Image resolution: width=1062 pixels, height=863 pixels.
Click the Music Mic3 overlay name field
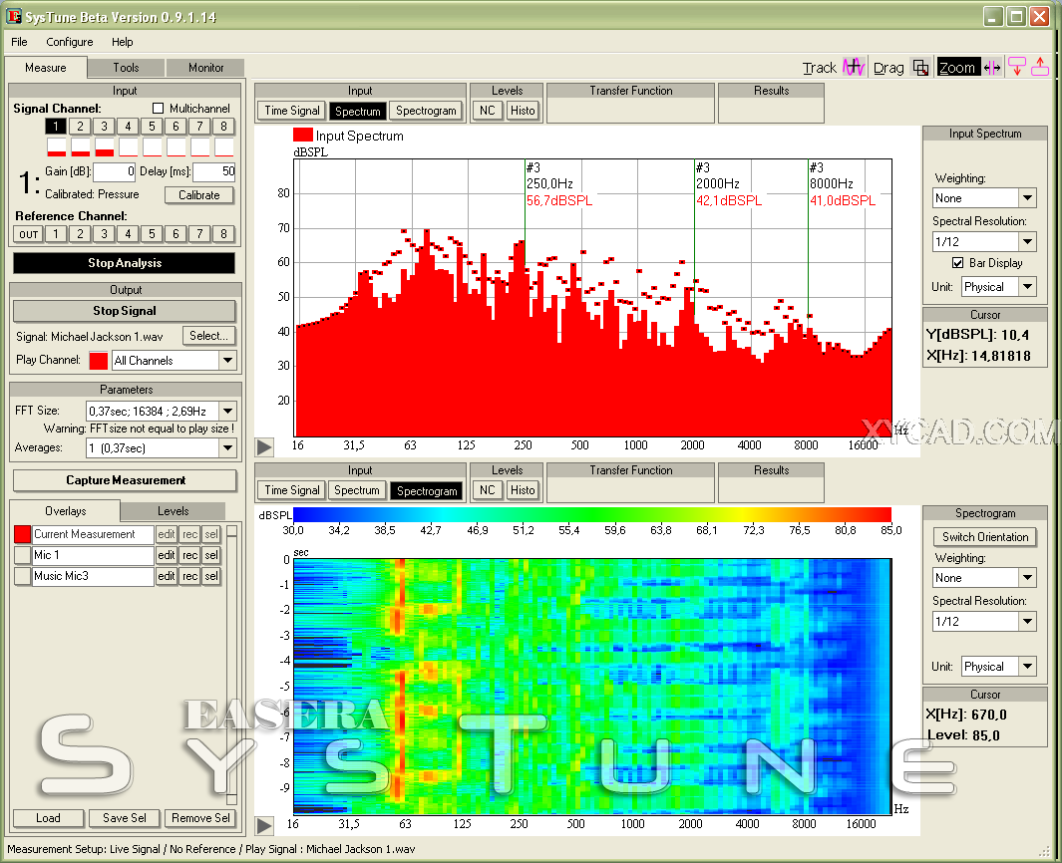click(93, 576)
